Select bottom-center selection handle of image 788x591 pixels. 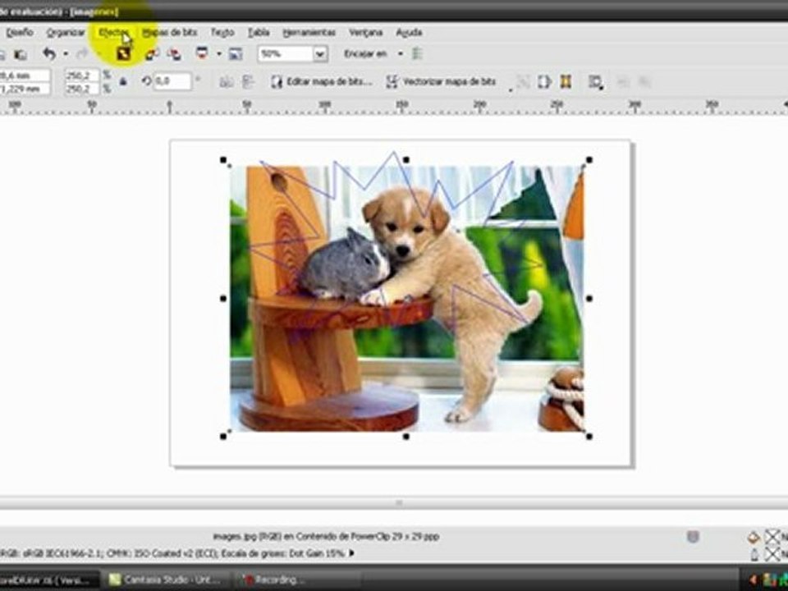coord(406,437)
